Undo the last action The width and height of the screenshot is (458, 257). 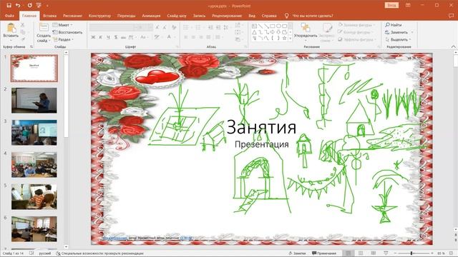click(x=18, y=5)
